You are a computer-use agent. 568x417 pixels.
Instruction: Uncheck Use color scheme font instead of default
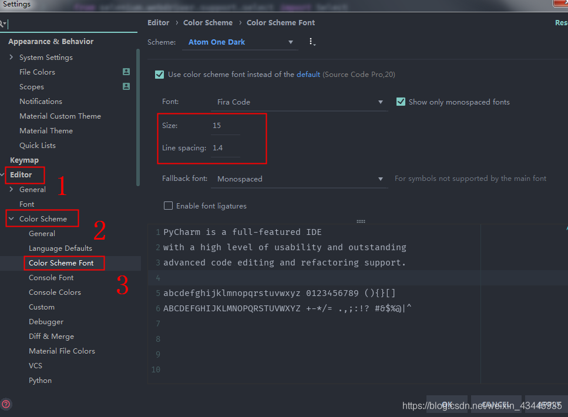point(159,75)
